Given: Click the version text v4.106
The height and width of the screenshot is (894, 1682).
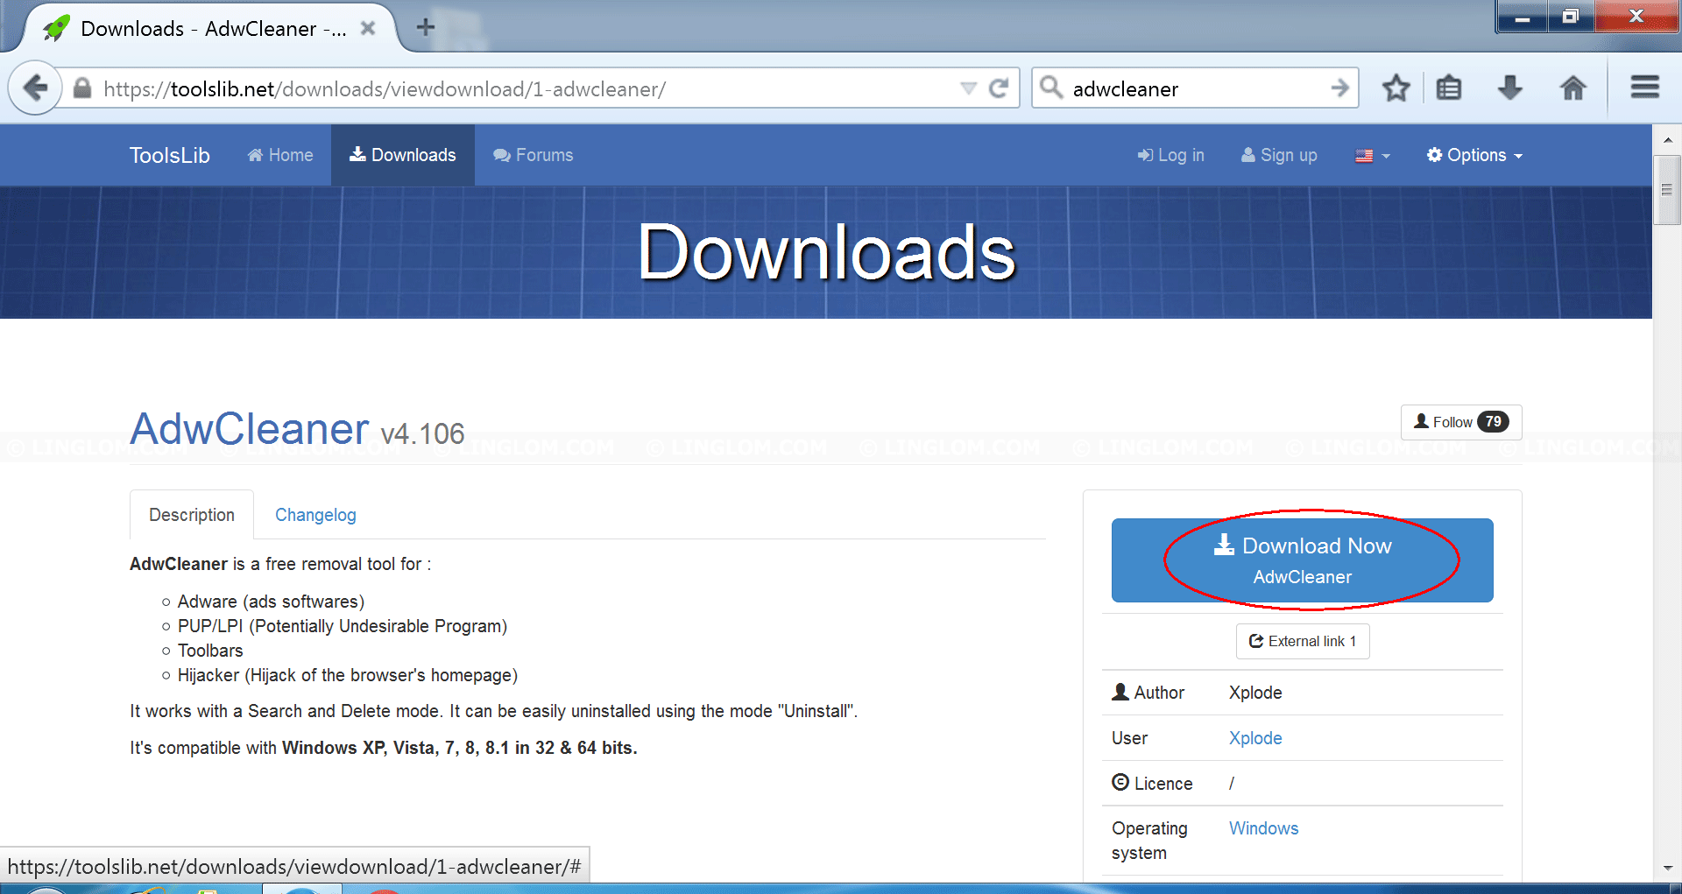Looking at the screenshot, I should [422, 434].
